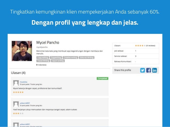Share profile via Twitter icon
The image size is (170, 127).
point(143,70)
